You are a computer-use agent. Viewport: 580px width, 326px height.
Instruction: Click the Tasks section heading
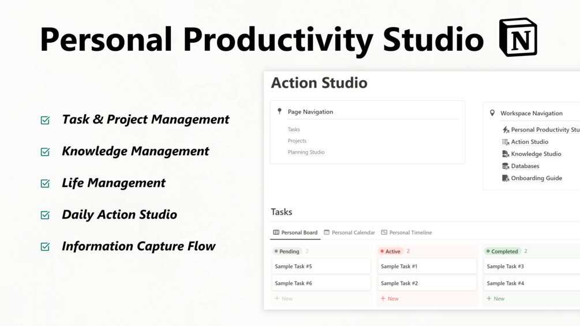pyautogui.click(x=282, y=212)
